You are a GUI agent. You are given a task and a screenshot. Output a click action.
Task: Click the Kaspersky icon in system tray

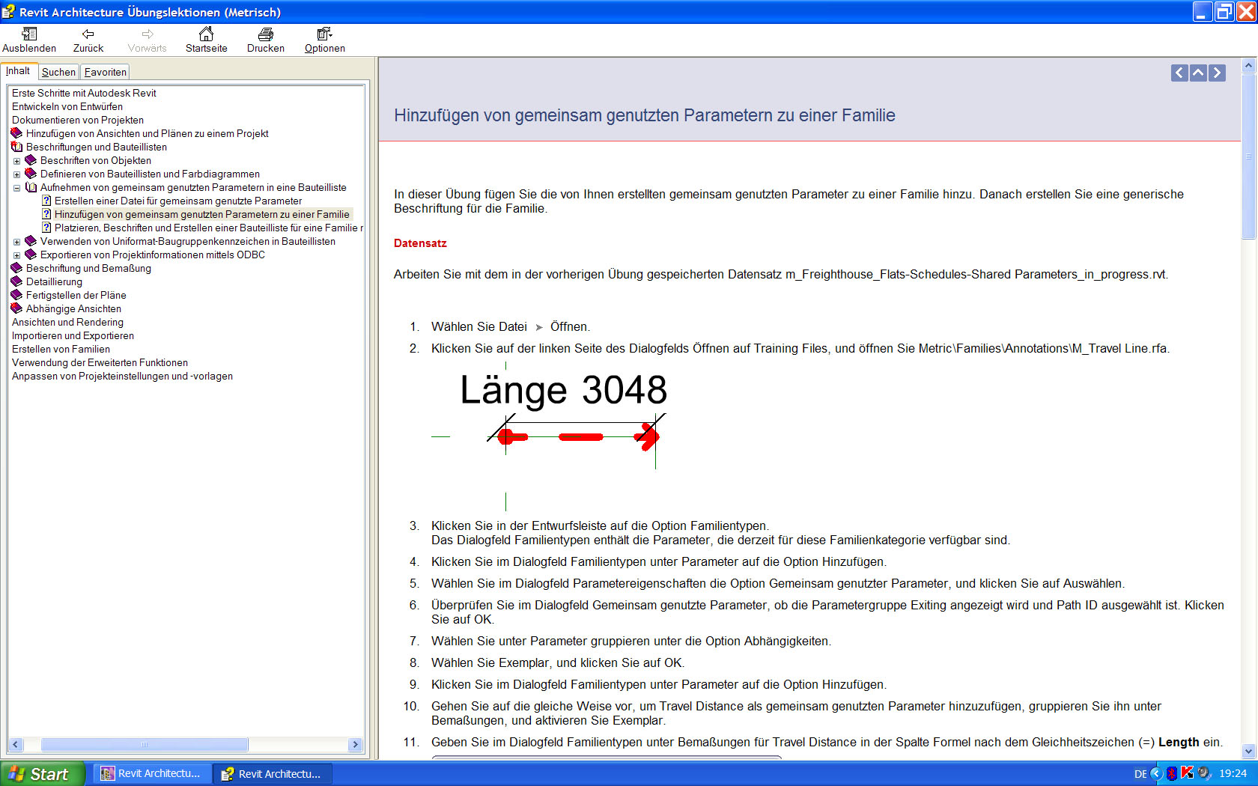1187,773
